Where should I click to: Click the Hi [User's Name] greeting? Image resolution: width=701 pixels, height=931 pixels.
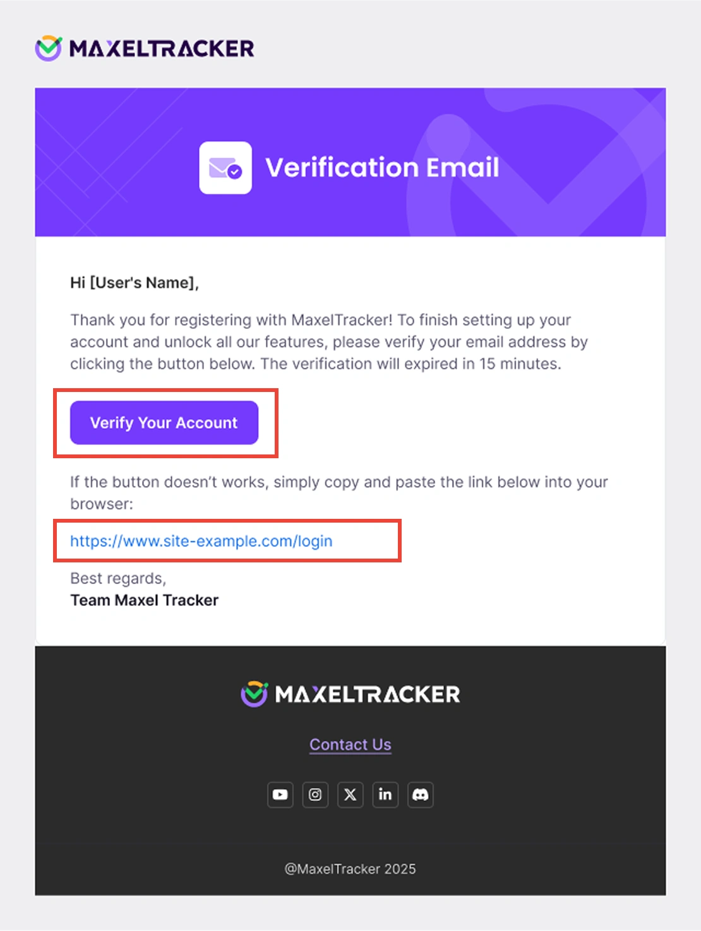135,283
